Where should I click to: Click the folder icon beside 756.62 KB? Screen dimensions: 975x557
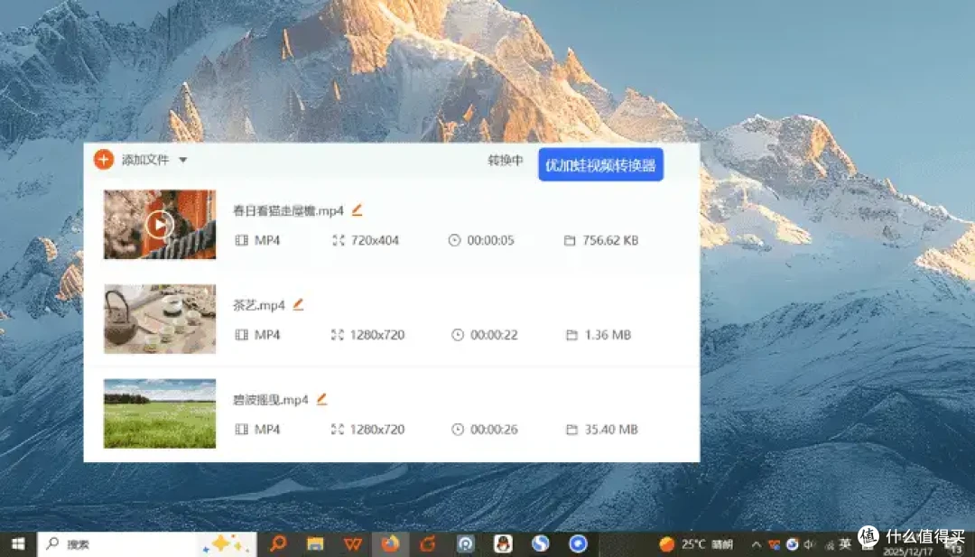[x=570, y=240]
